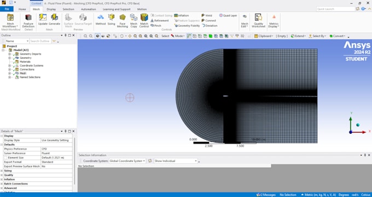
Task: Click the pan tool icon
Action: click(130, 36)
